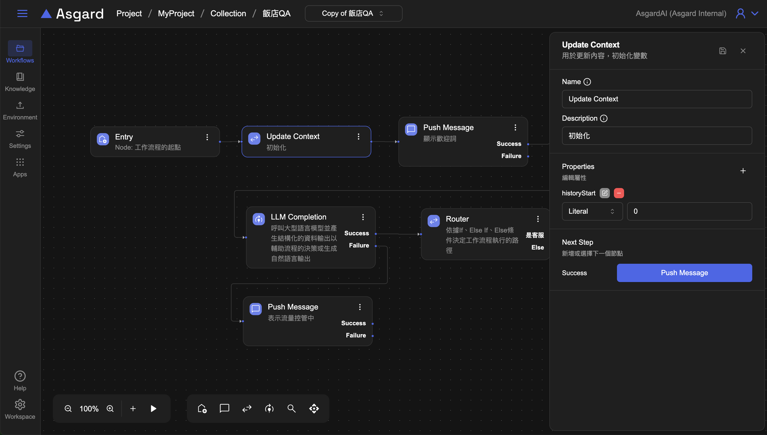This screenshot has height=435, width=767.
Task: Click the search tool in bottom toolbar
Action: pyautogui.click(x=291, y=408)
